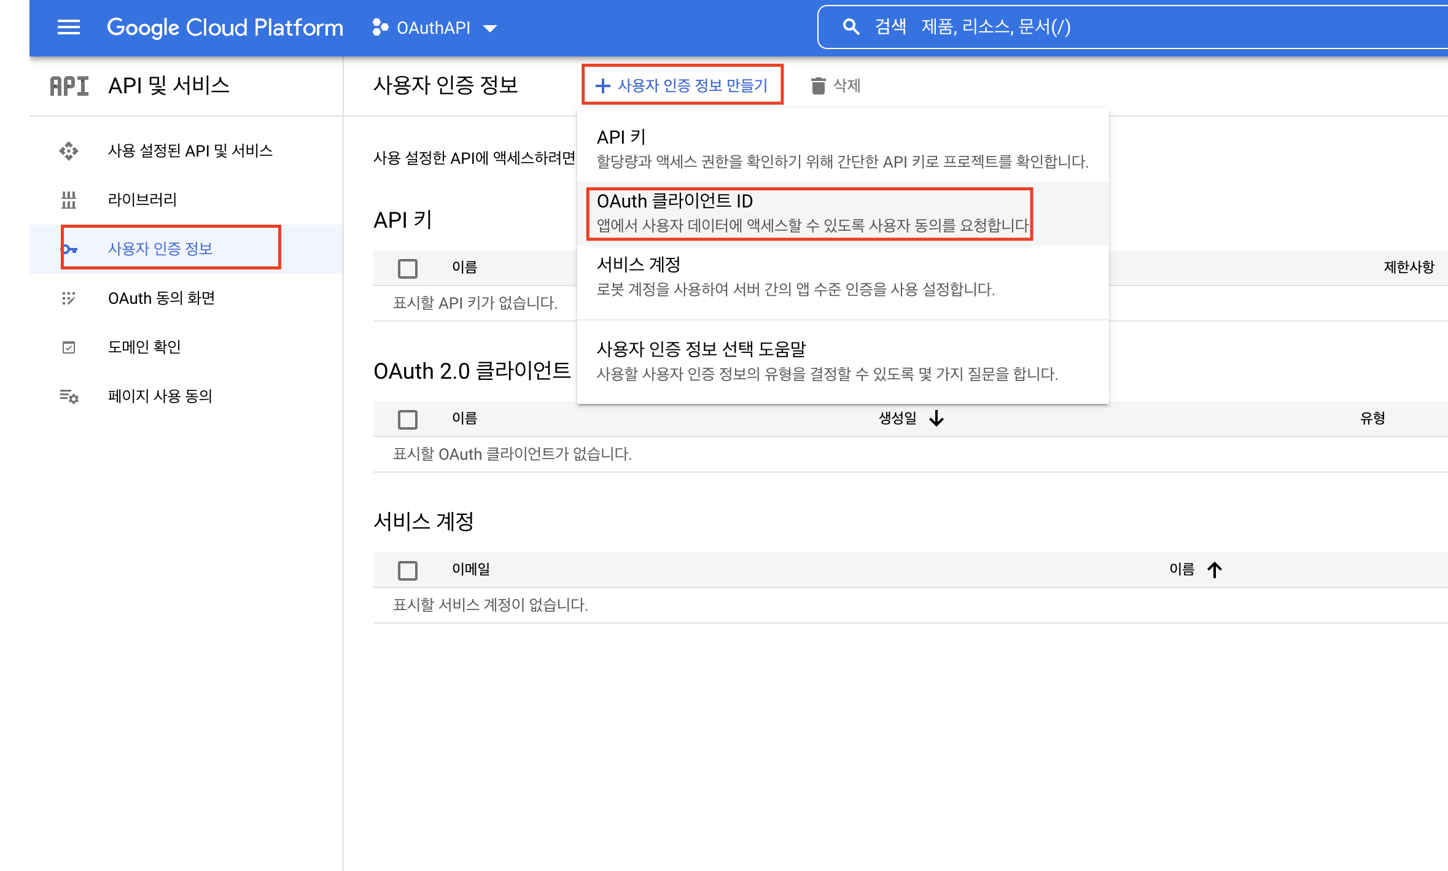This screenshot has height=871, width=1448.
Task: Sort service accounts by name arrow
Action: tap(1214, 570)
